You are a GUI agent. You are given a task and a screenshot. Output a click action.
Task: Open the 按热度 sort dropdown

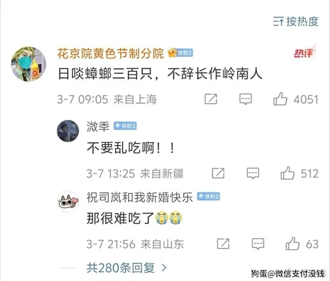(x=296, y=21)
